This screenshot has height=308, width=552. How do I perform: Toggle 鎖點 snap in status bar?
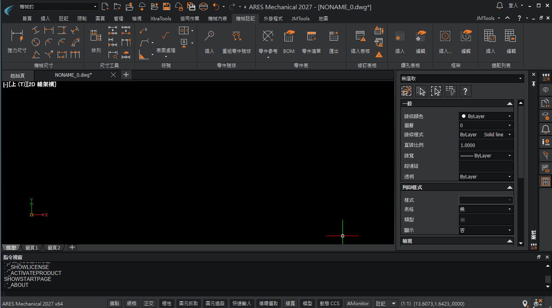(x=115, y=303)
